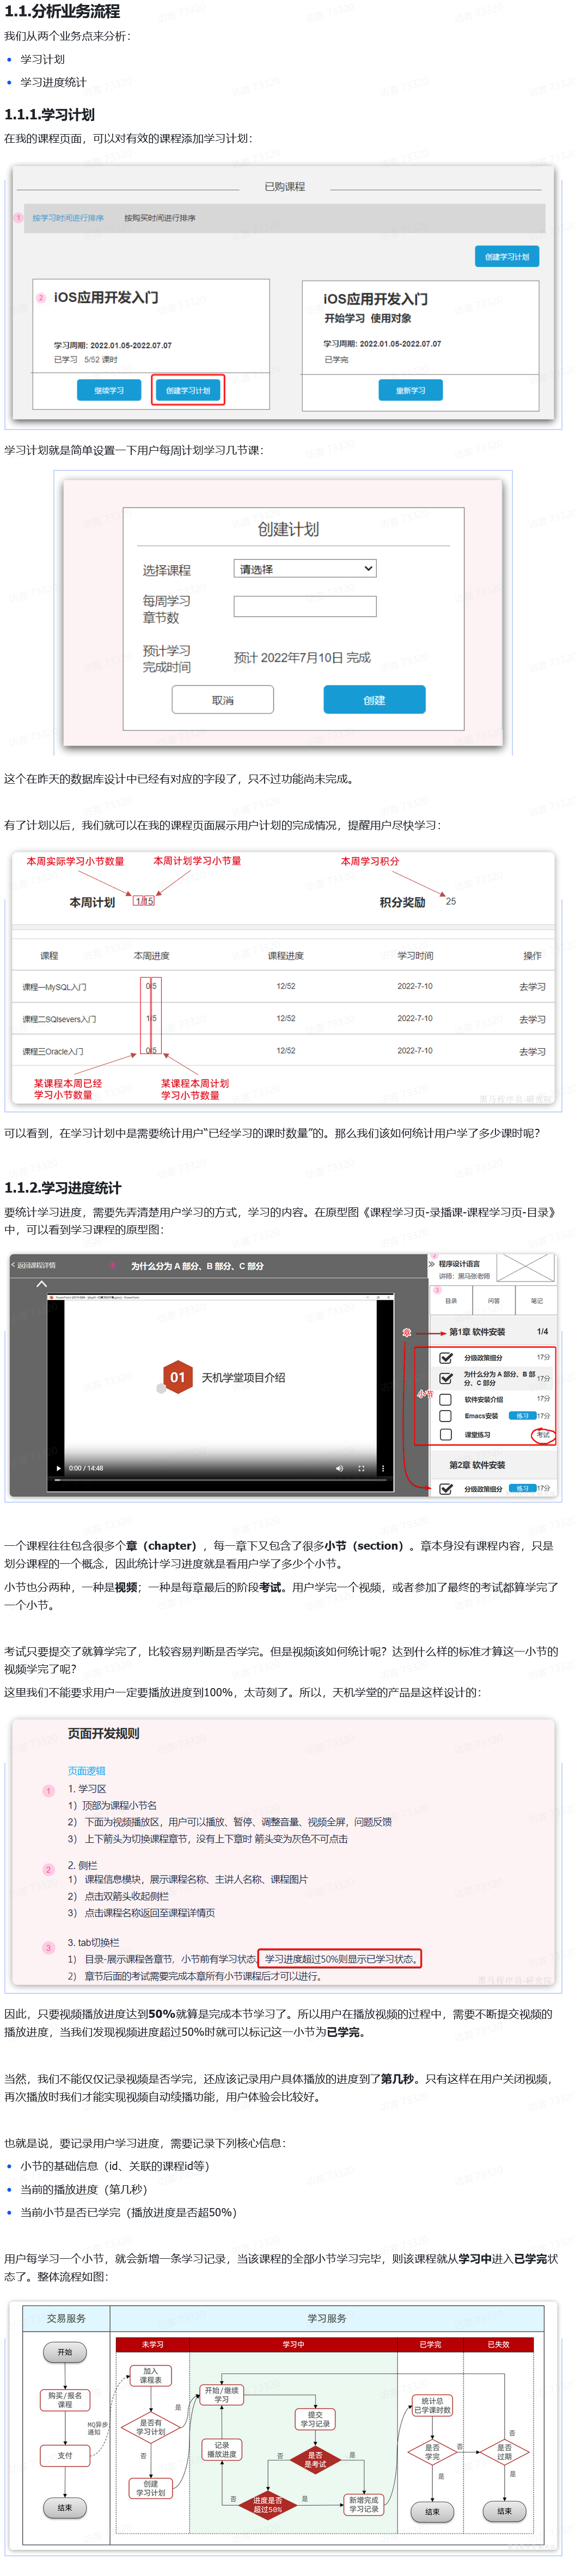Mute the video with volume icon
The height and width of the screenshot is (2576, 575).
[x=339, y=1468]
